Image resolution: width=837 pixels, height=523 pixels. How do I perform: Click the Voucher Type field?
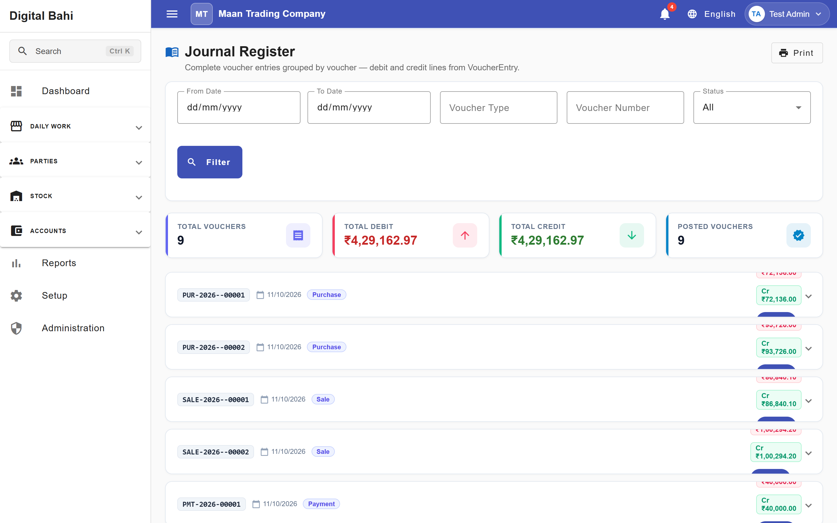(498, 108)
